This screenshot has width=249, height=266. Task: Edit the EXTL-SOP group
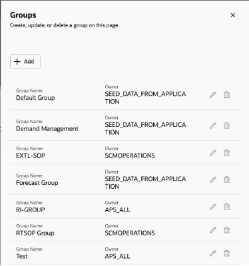(x=213, y=152)
